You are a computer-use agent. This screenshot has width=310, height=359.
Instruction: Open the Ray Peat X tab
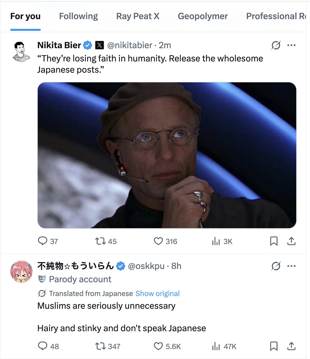pyautogui.click(x=138, y=16)
